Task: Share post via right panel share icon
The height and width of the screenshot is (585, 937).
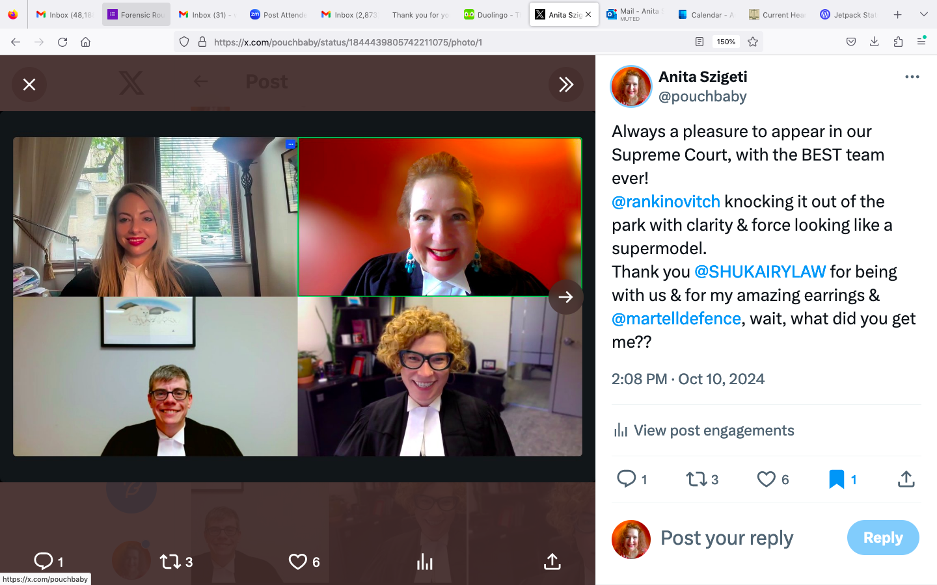Action: [906, 480]
